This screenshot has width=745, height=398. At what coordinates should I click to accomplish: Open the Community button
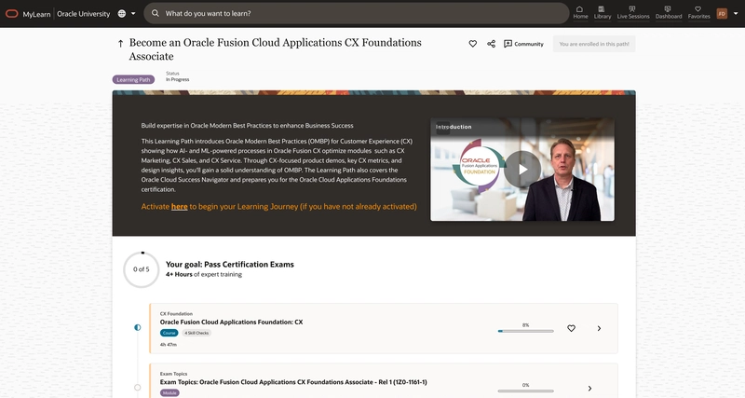523,44
